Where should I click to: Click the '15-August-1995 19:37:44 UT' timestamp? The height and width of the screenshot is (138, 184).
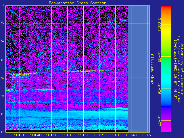pos(175,69)
